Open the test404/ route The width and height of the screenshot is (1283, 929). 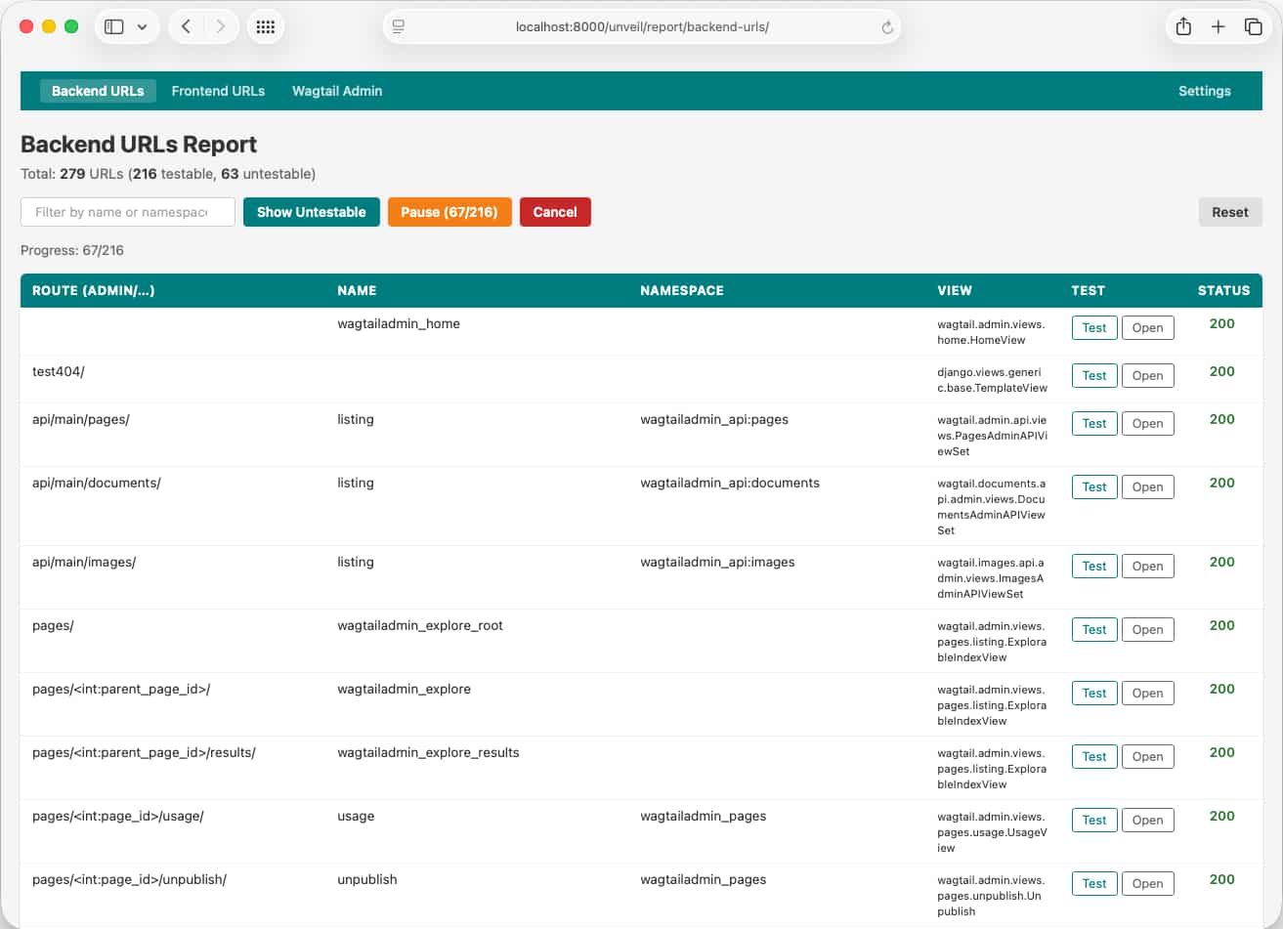(x=1147, y=376)
